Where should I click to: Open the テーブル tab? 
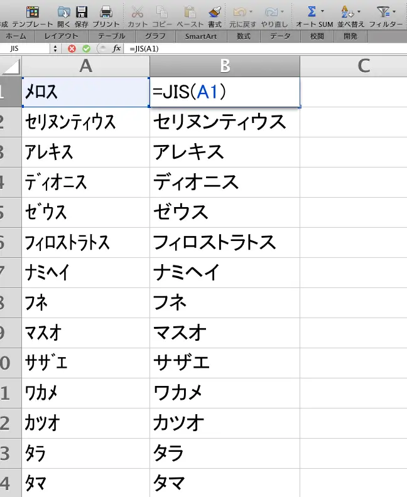pyautogui.click(x=111, y=36)
